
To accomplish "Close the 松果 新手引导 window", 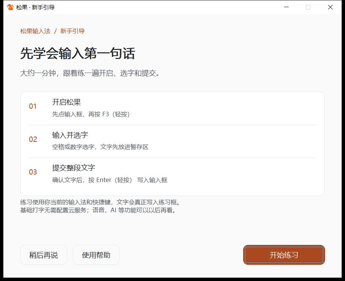I will click(330, 7).
